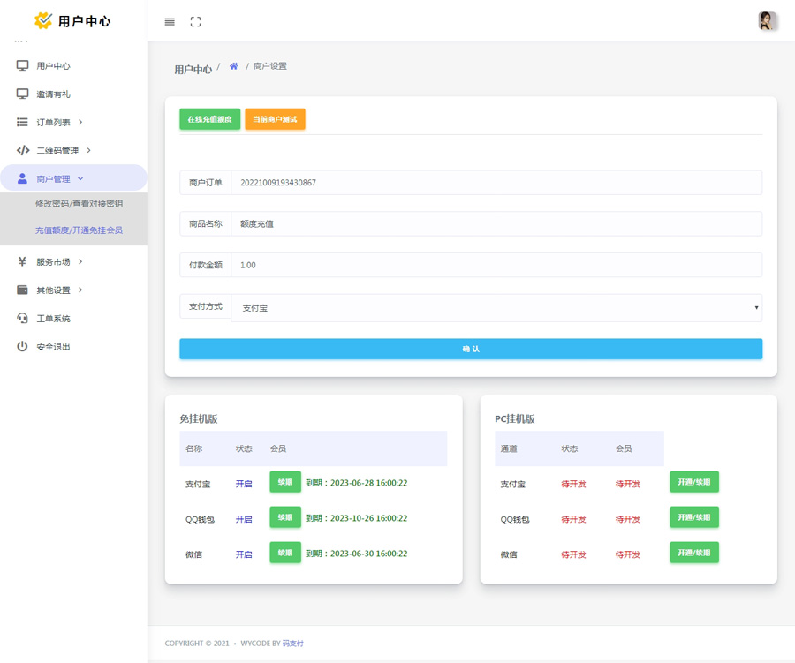795x663 pixels.
Task: Open the 支付方式 dropdown
Action: [496, 308]
